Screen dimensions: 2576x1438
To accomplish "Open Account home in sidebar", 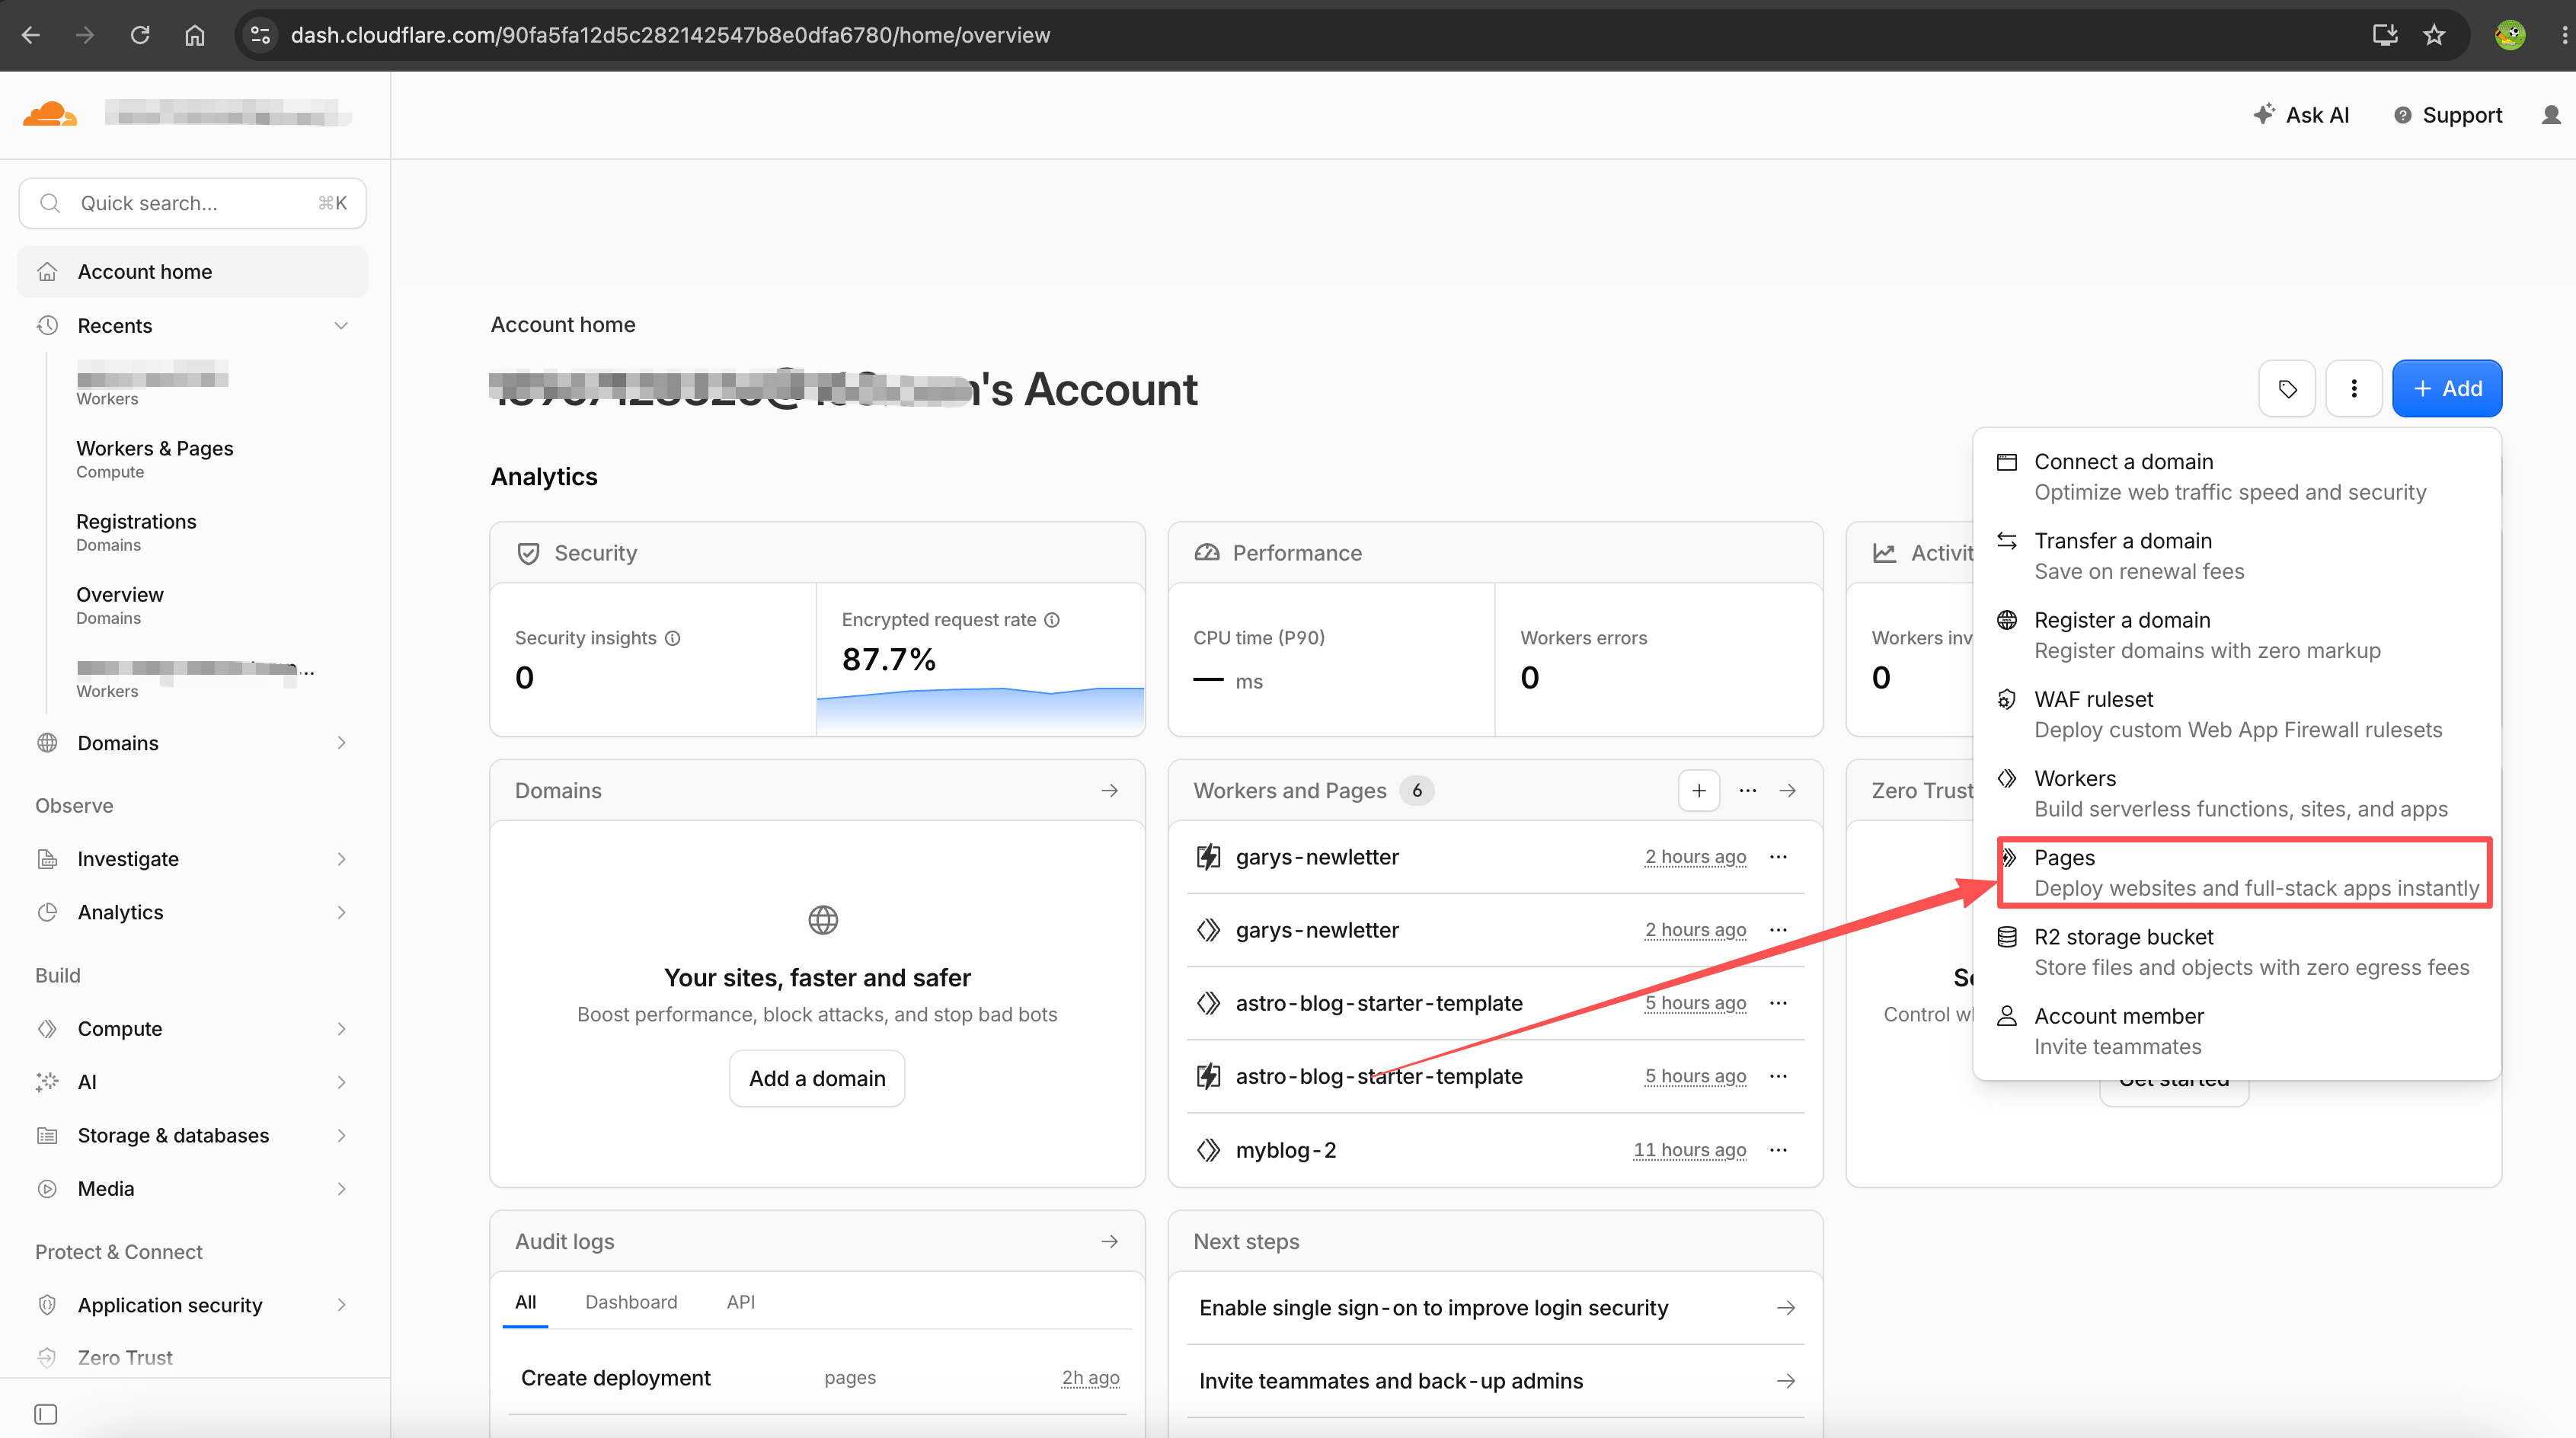I will point(193,272).
